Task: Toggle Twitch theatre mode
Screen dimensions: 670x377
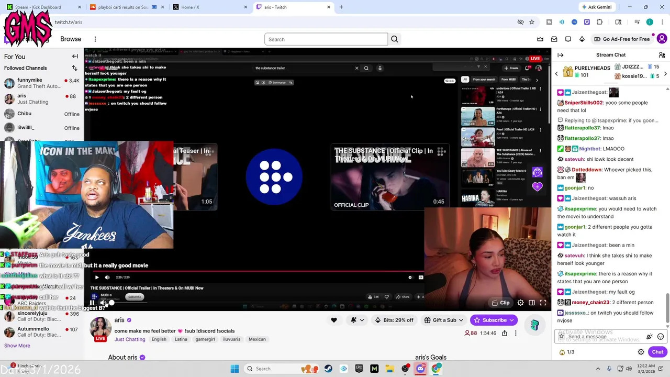Action: 532,303
